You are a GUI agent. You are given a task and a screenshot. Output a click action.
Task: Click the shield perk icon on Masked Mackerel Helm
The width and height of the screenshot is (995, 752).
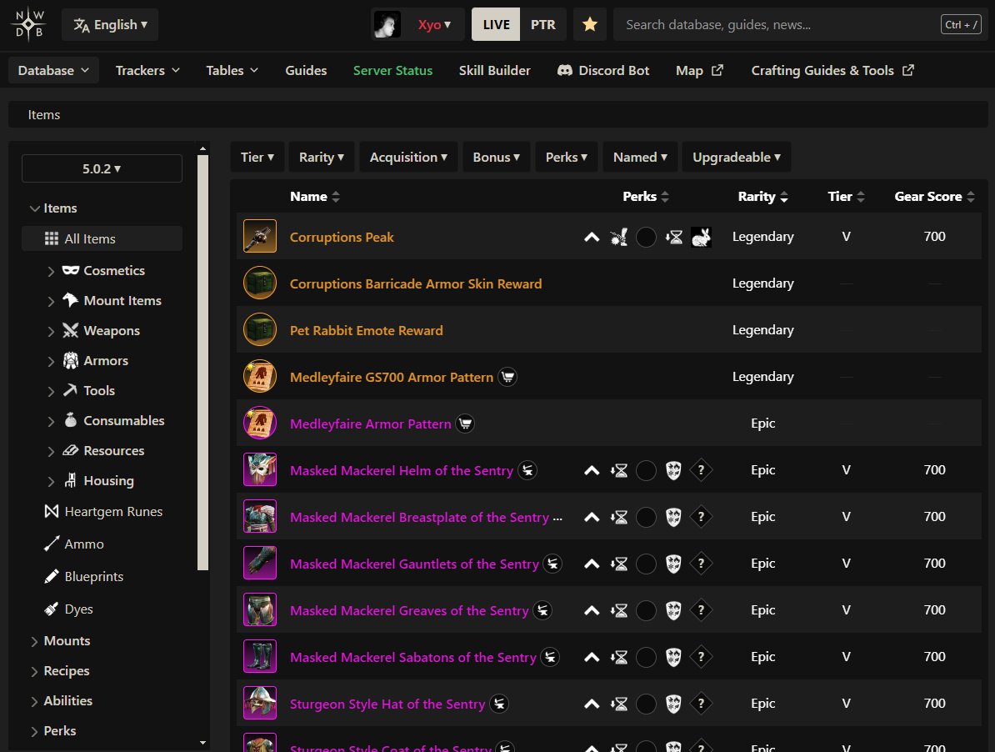tap(673, 470)
